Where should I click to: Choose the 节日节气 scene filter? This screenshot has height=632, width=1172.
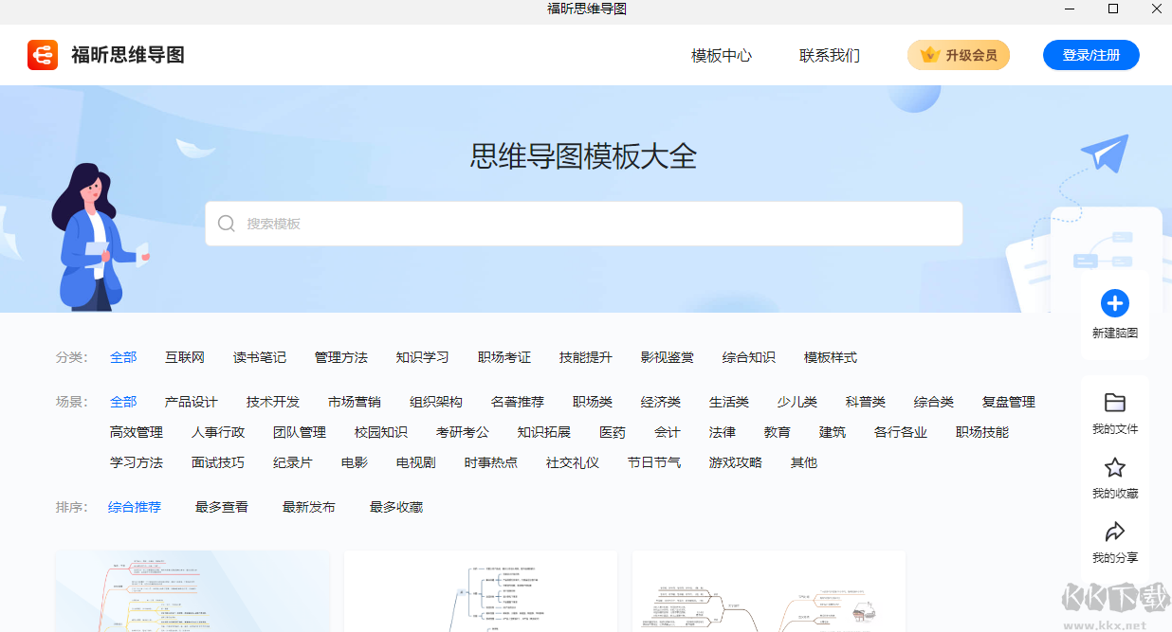653,461
